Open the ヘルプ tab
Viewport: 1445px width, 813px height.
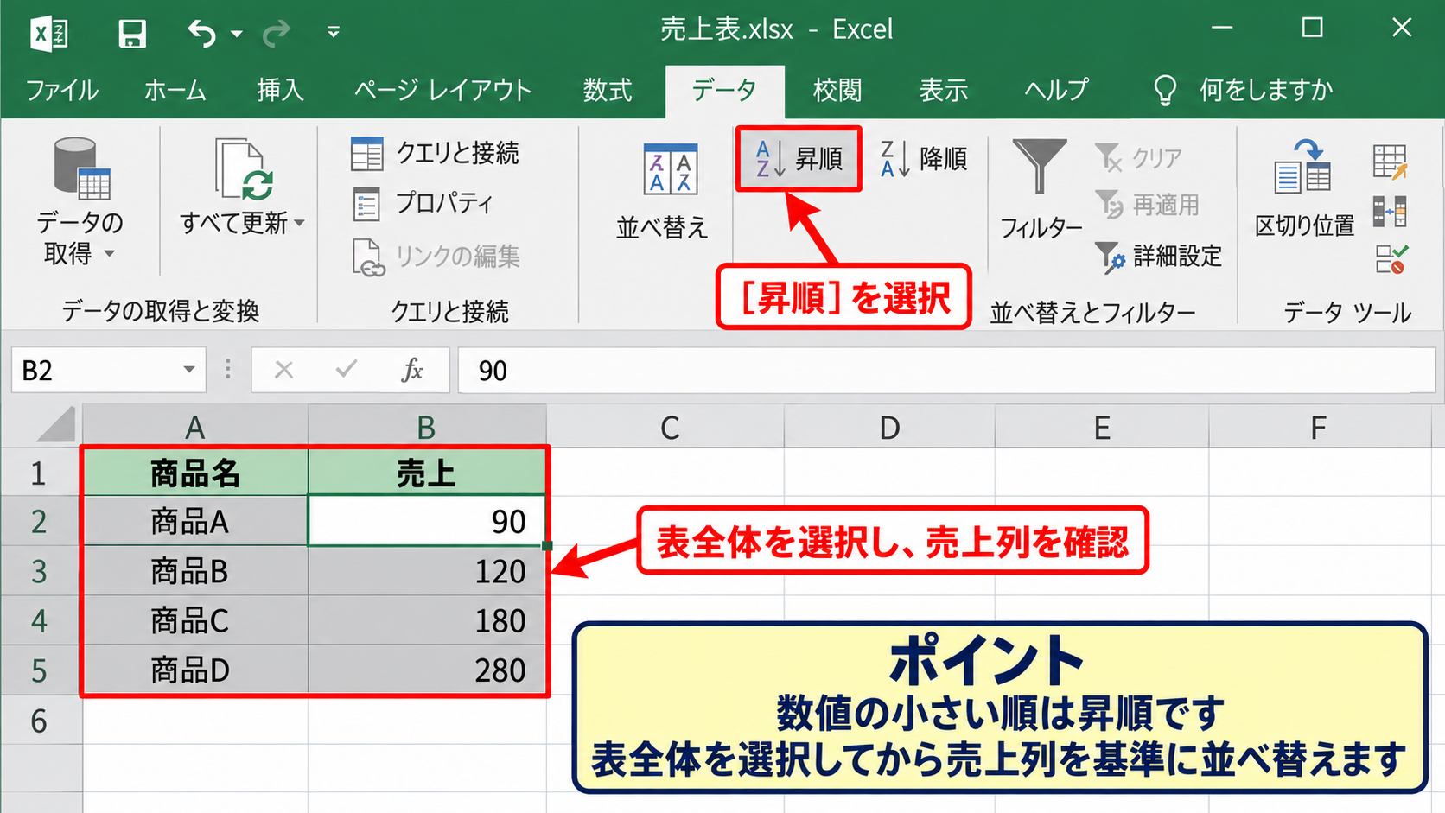pos(1056,90)
